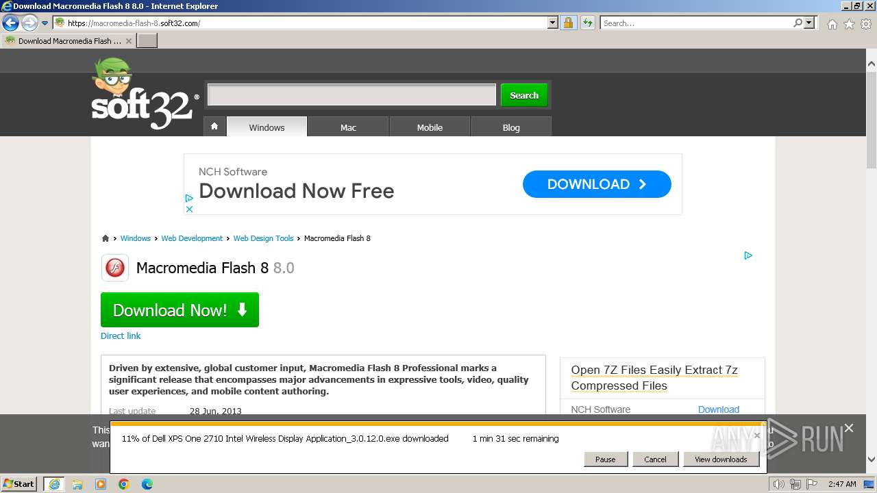Open the recent pages dropdown arrow

pyautogui.click(x=45, y=23)
